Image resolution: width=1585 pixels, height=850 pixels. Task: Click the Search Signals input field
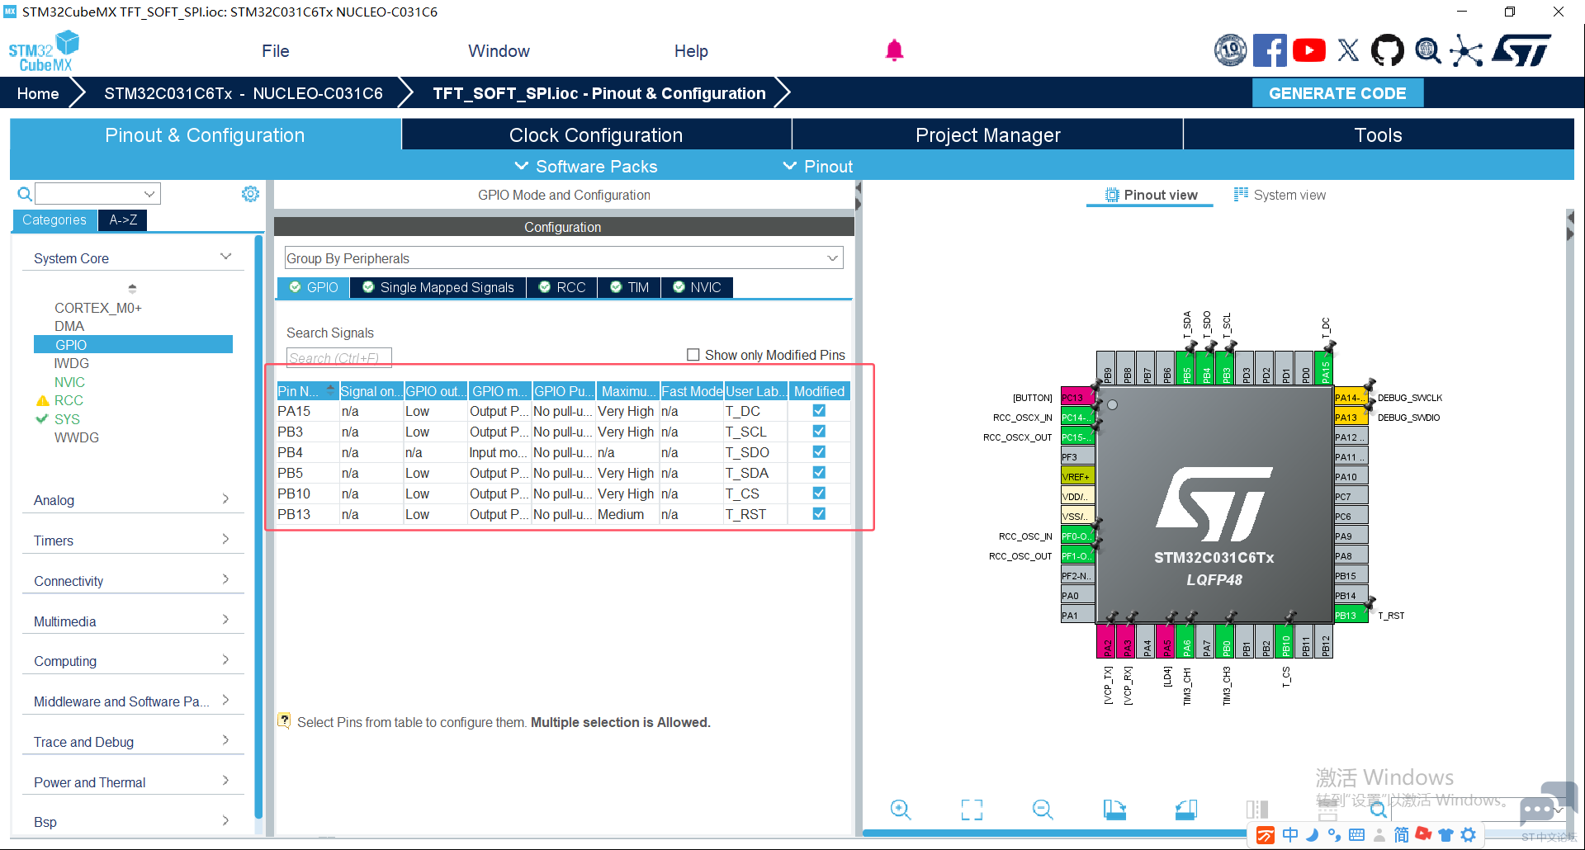pos(338,358)
